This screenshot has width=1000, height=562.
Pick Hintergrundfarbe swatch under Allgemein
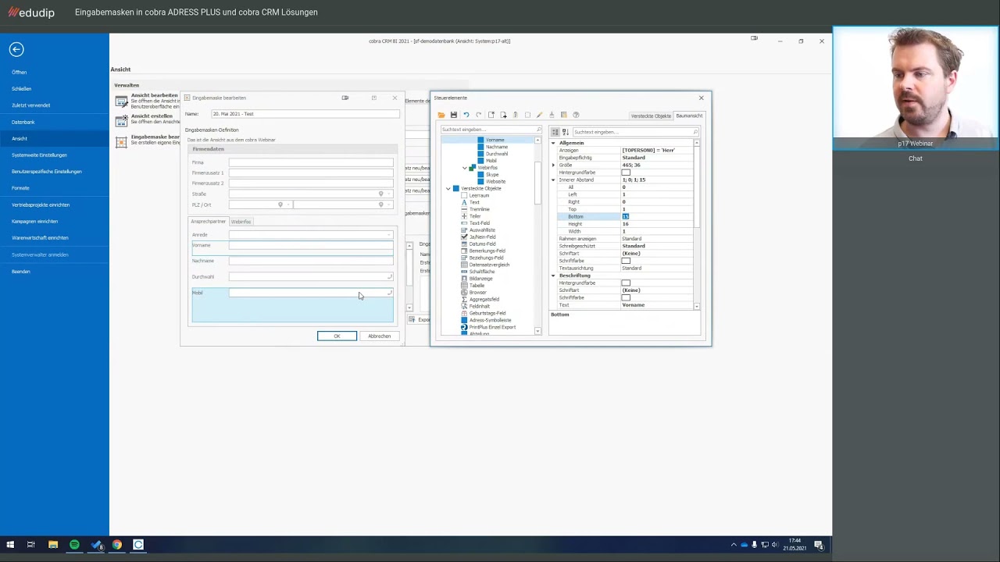point(626,173)
